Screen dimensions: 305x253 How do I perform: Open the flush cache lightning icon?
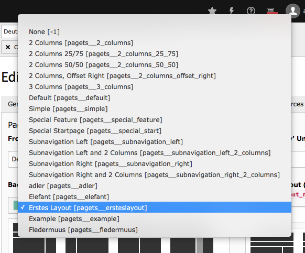[232, 10]
